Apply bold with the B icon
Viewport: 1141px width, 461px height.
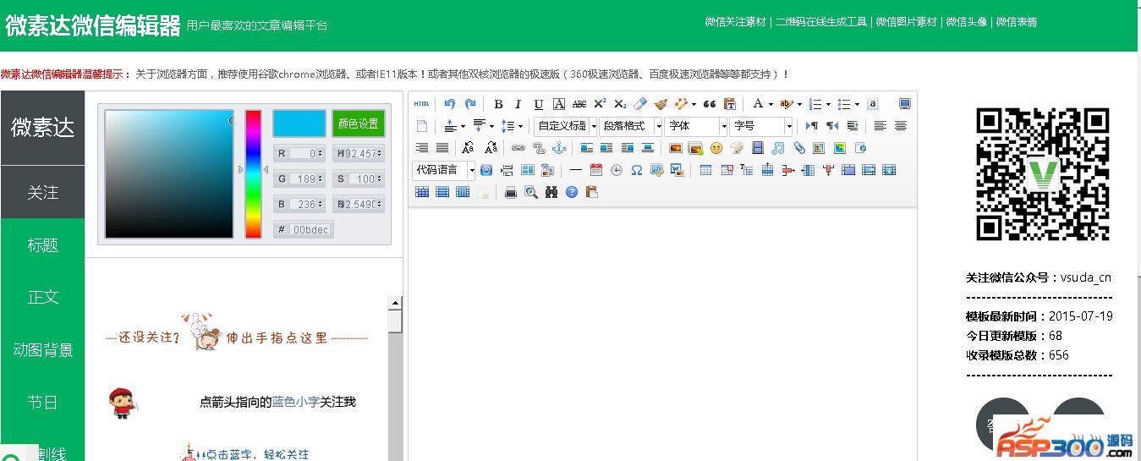point(498,104)
